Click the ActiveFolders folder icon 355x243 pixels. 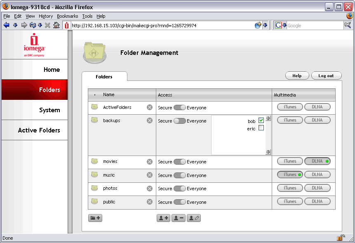[x=94, y=107]
